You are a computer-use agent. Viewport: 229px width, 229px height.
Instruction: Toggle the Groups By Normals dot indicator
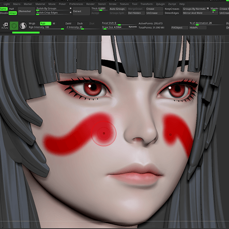208,9
